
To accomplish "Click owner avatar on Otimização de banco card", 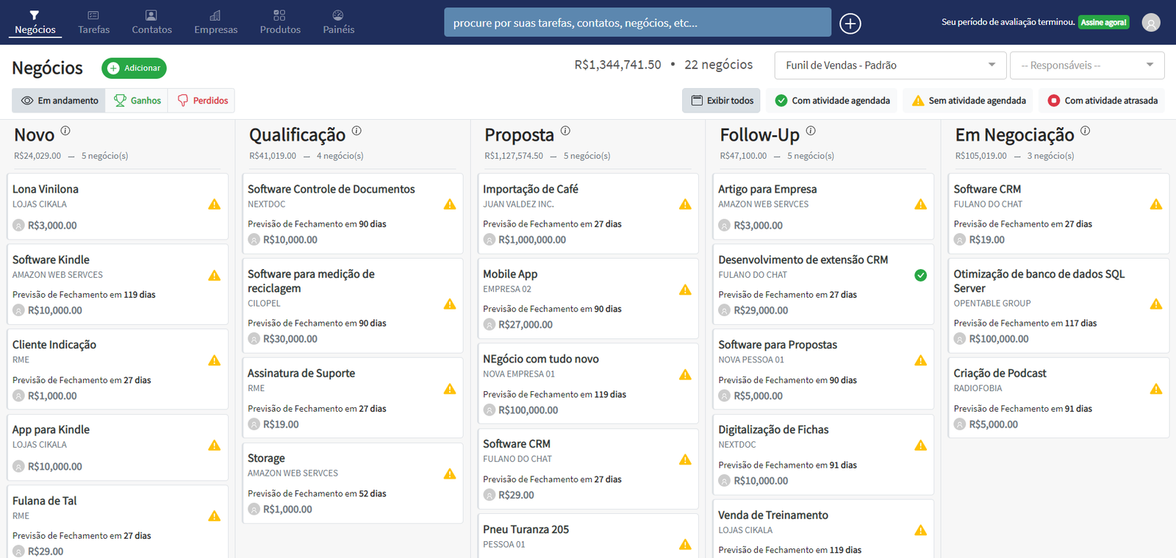I will 960,339.
